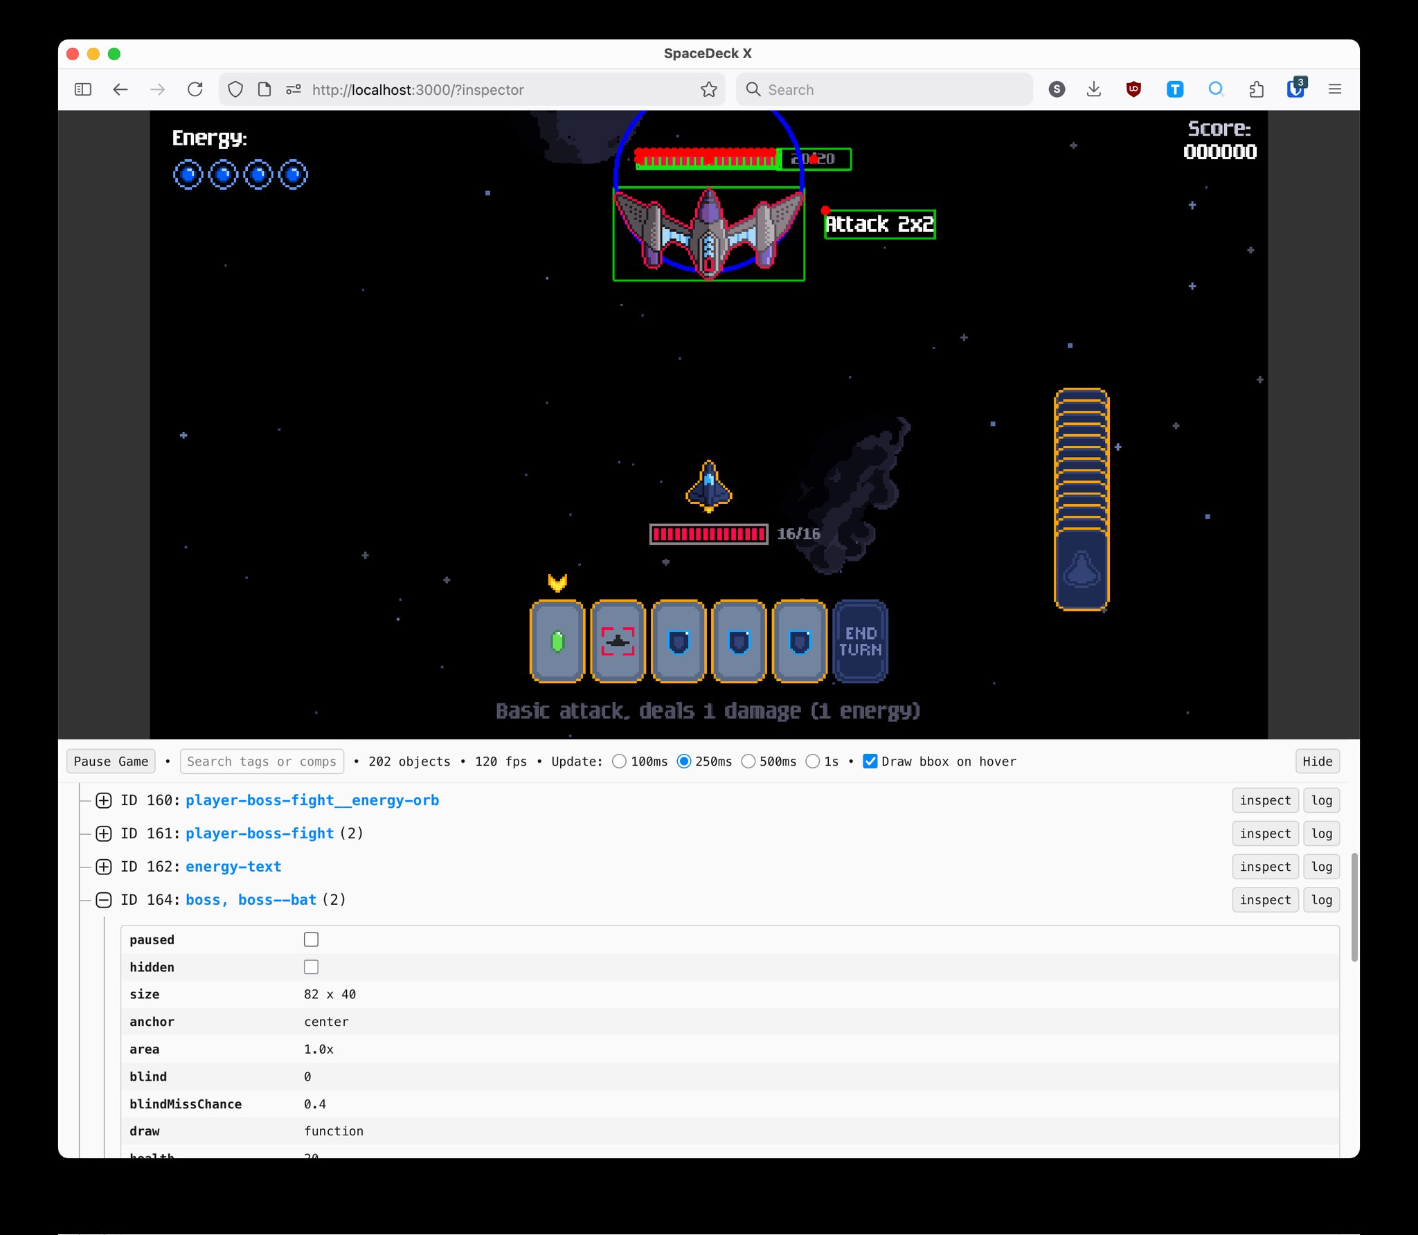Screen dimensions: 1418x1235
Task: Tick the paused checkbox for the boss
Action: click(311, 939)
